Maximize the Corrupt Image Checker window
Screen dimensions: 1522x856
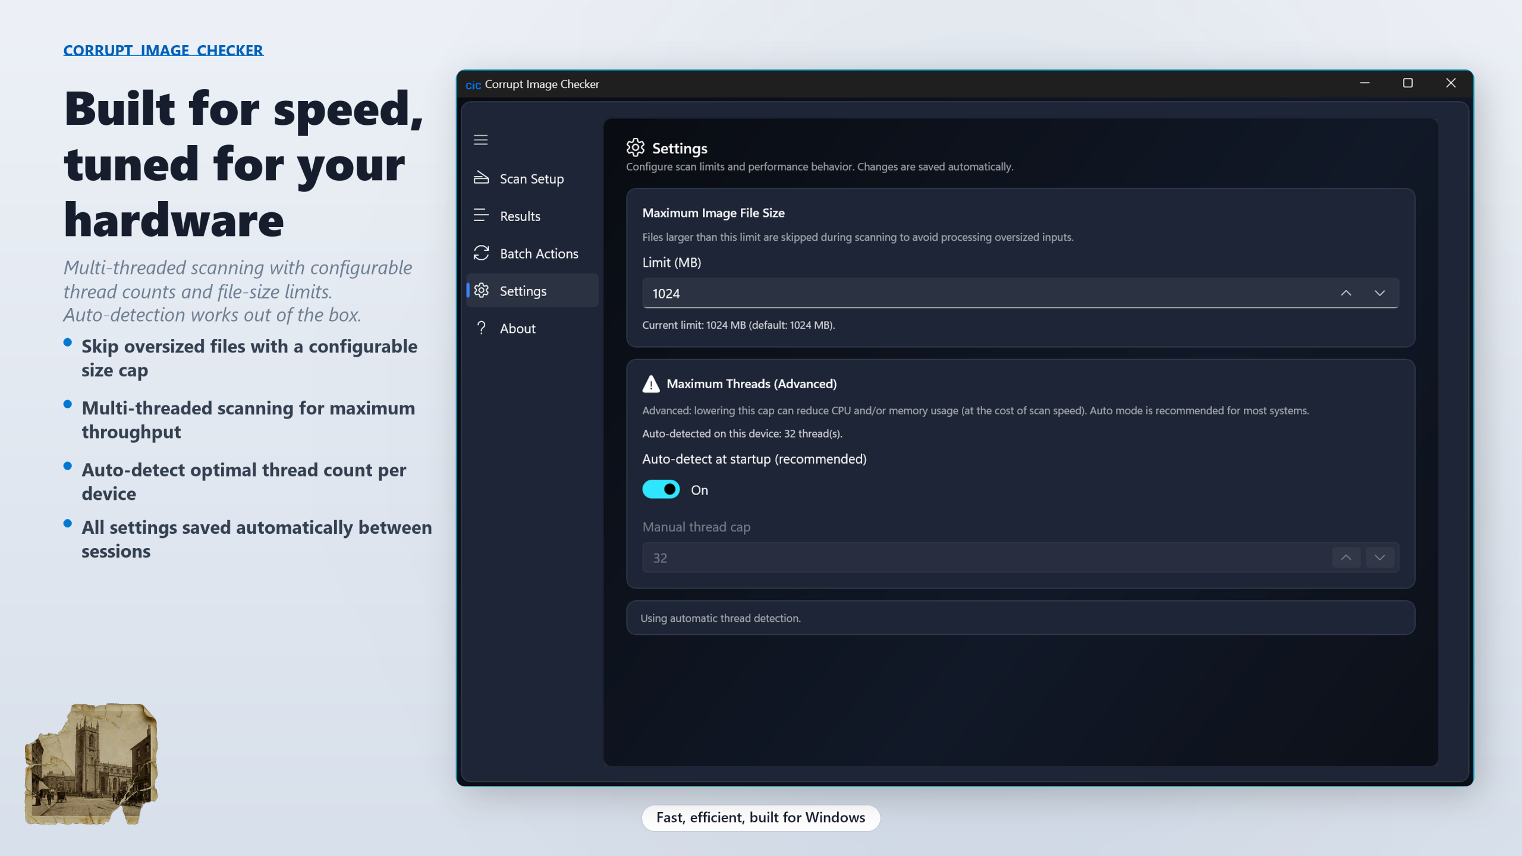[x=1407, y=83]
